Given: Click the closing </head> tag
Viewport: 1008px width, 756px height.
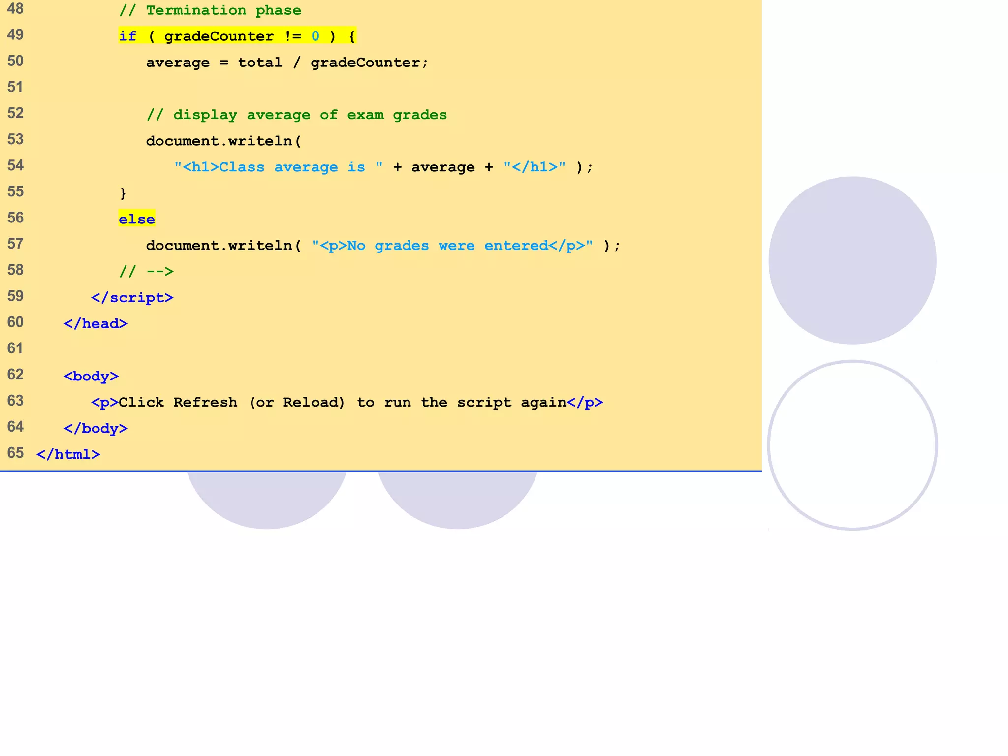Looking at the screenshot, I should tap(95, 324).
